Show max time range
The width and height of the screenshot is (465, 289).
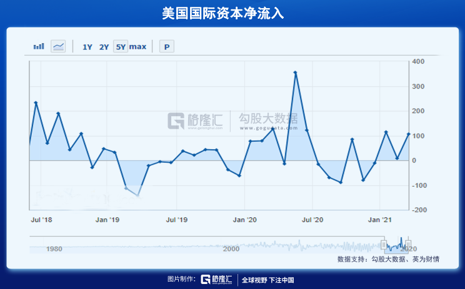137,47
